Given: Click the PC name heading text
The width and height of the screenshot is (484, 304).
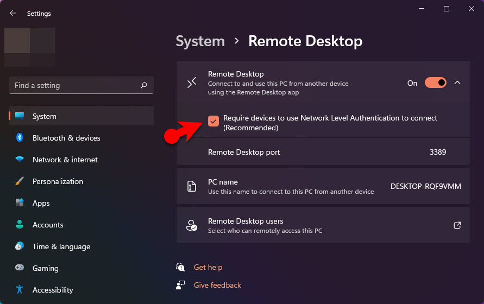Looking at the screenshot, I should coord(223,182).
